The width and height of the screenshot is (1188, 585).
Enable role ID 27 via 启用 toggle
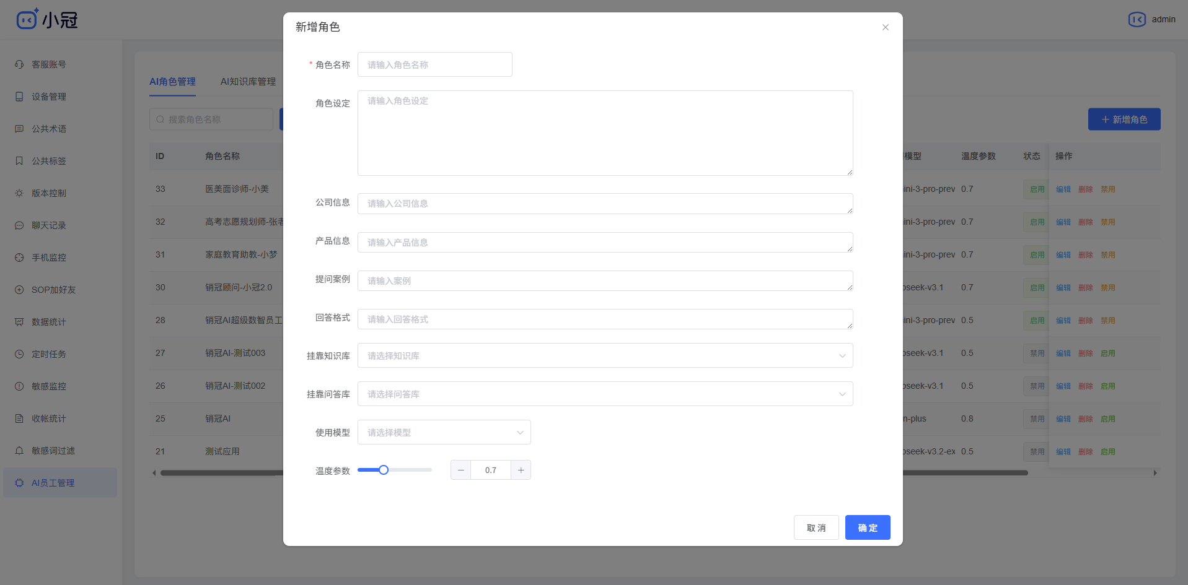point(1107,353)
